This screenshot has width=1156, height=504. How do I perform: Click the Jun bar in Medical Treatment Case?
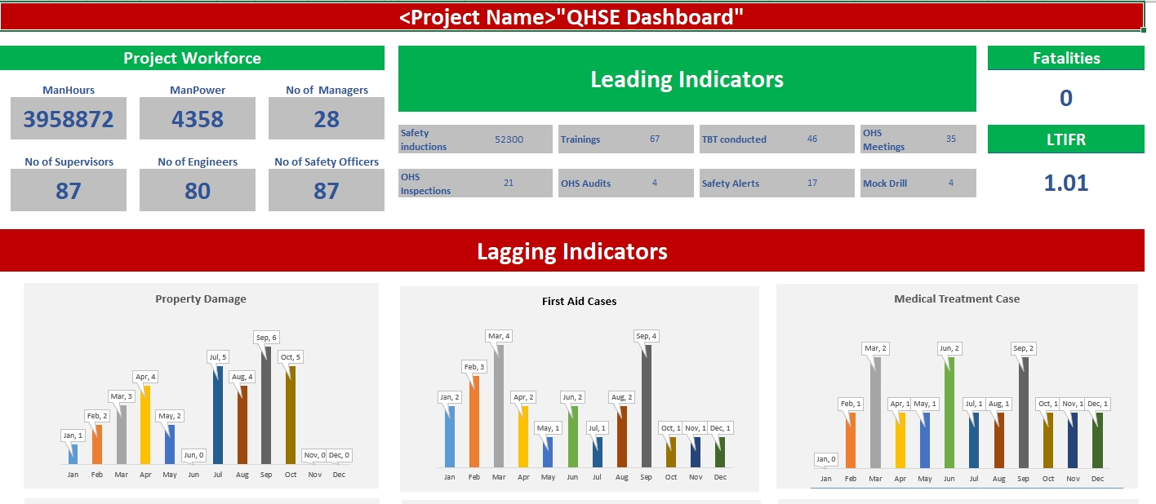[949, 412]
